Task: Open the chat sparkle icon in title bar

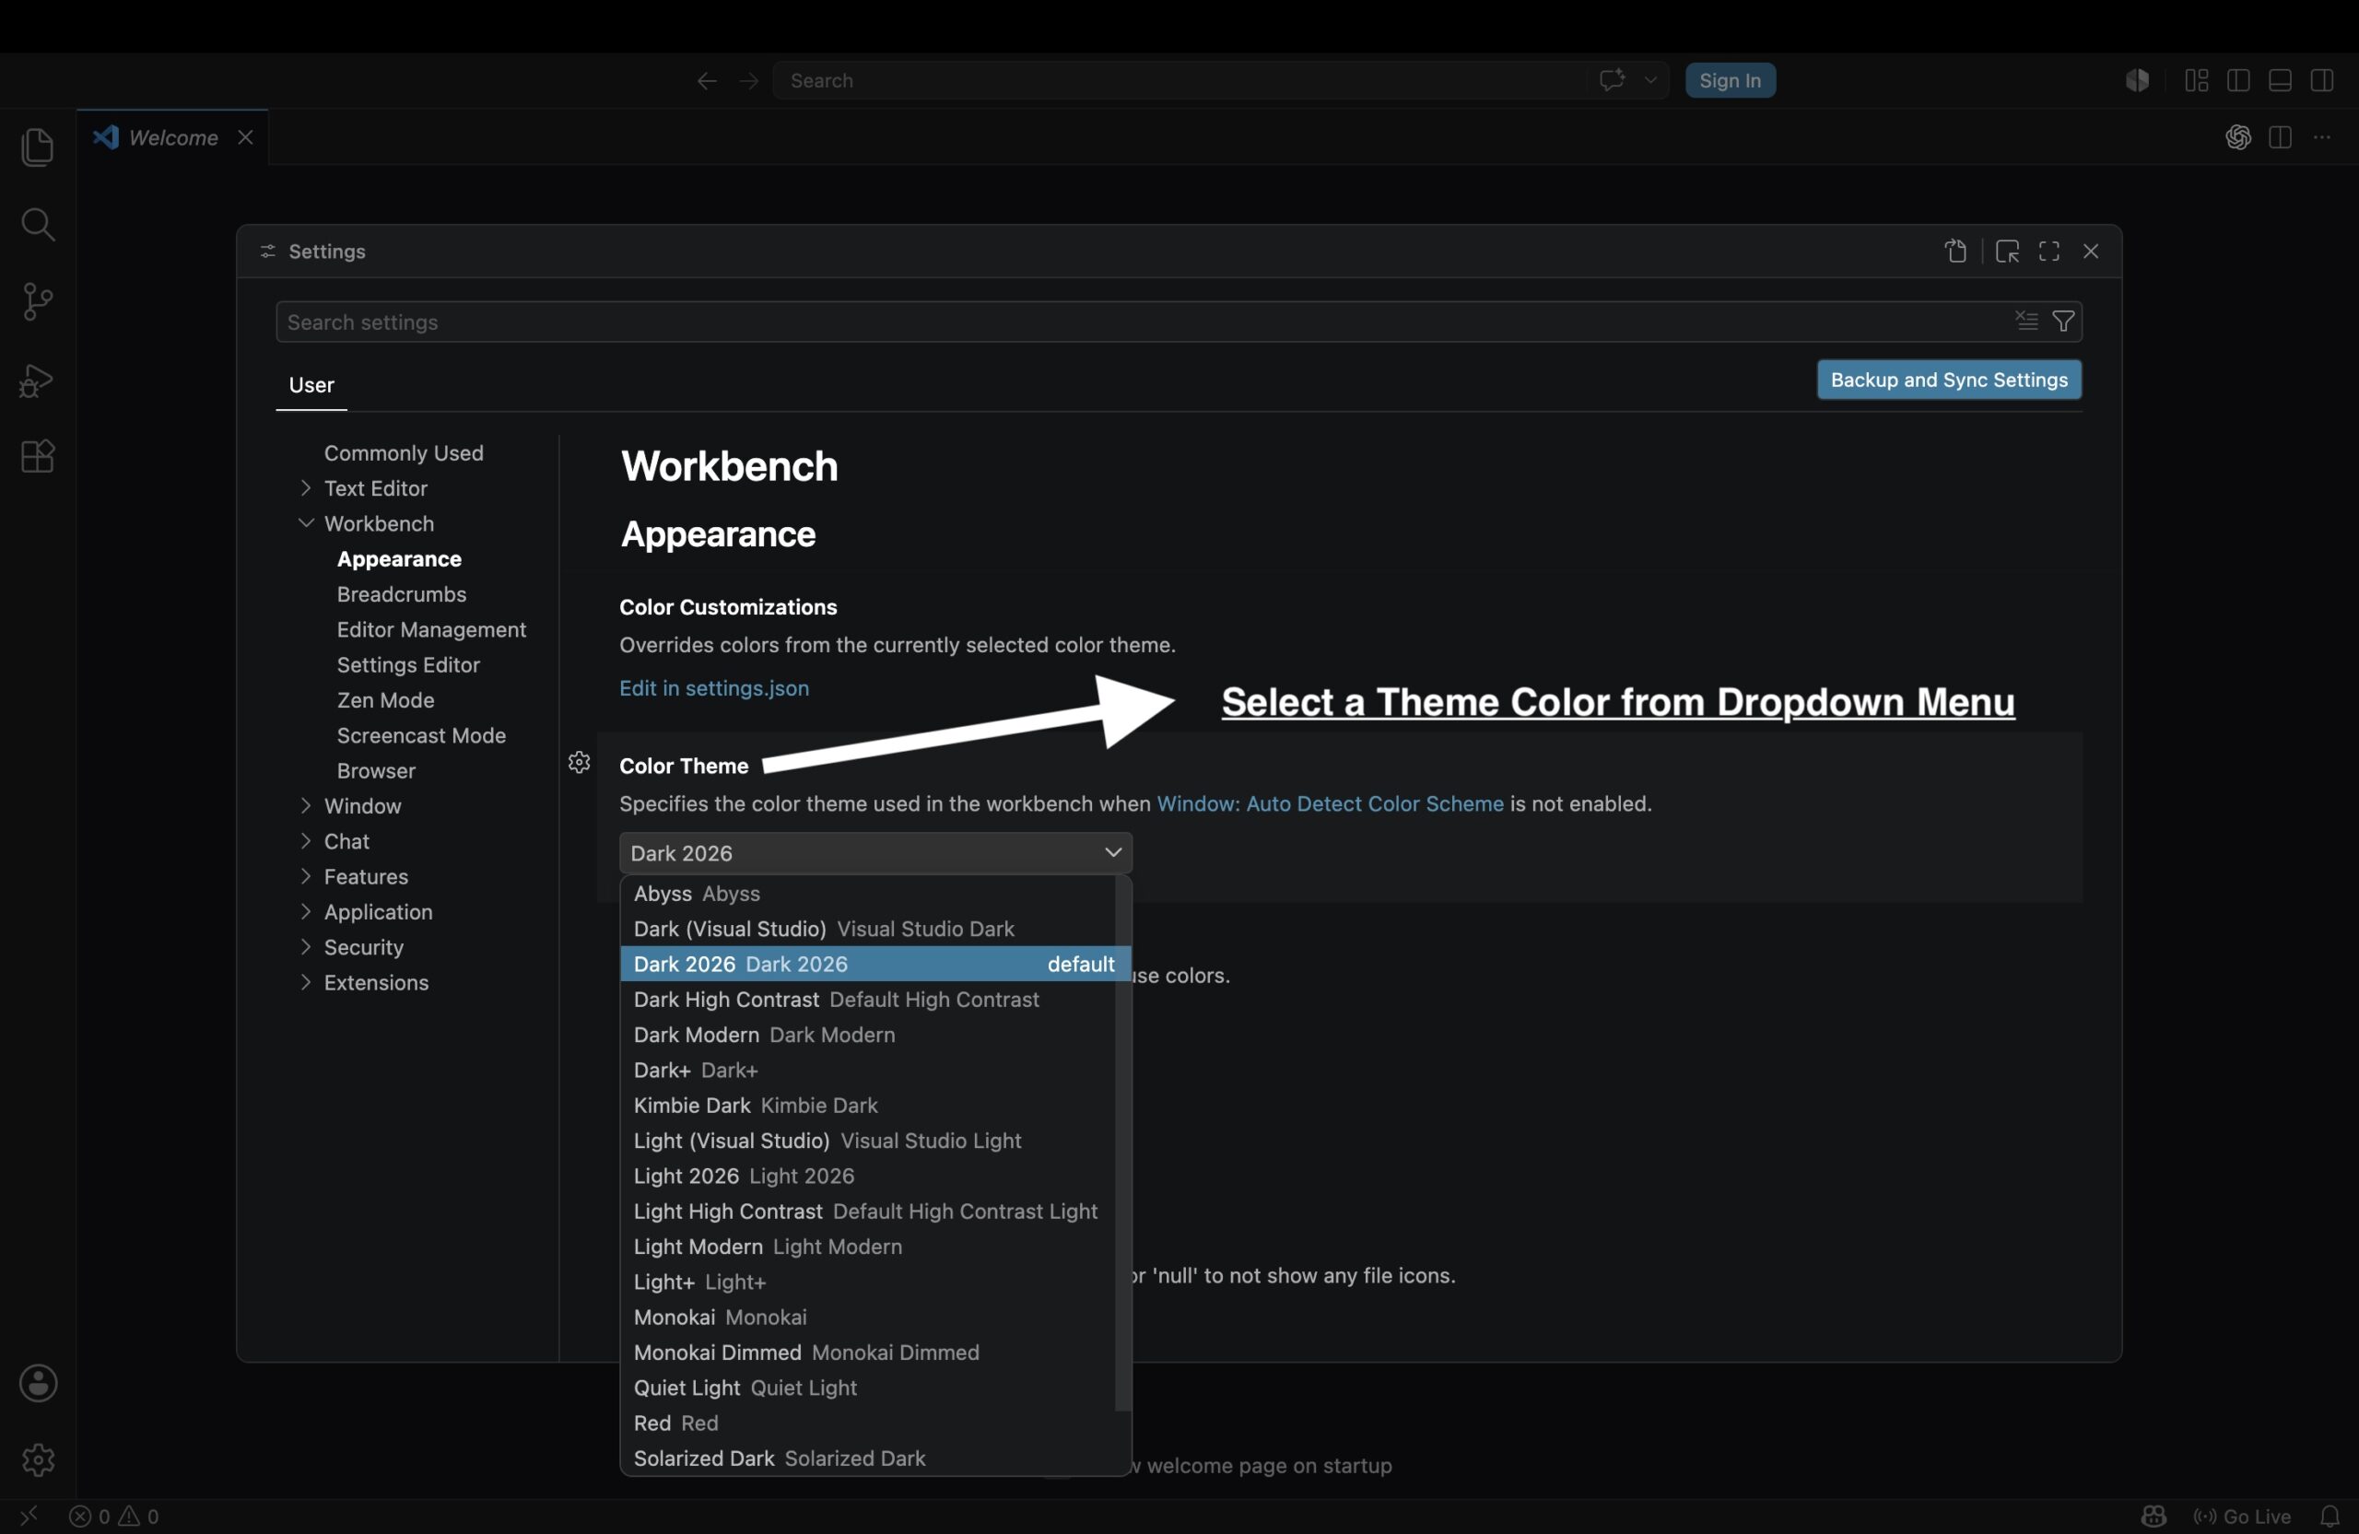Action: (1612, 79)
